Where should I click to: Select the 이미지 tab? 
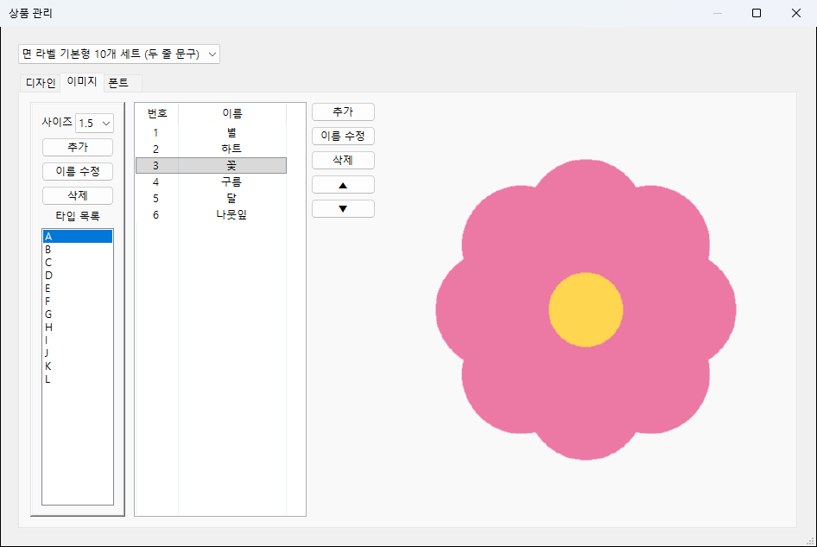click(x=82, y=81)
